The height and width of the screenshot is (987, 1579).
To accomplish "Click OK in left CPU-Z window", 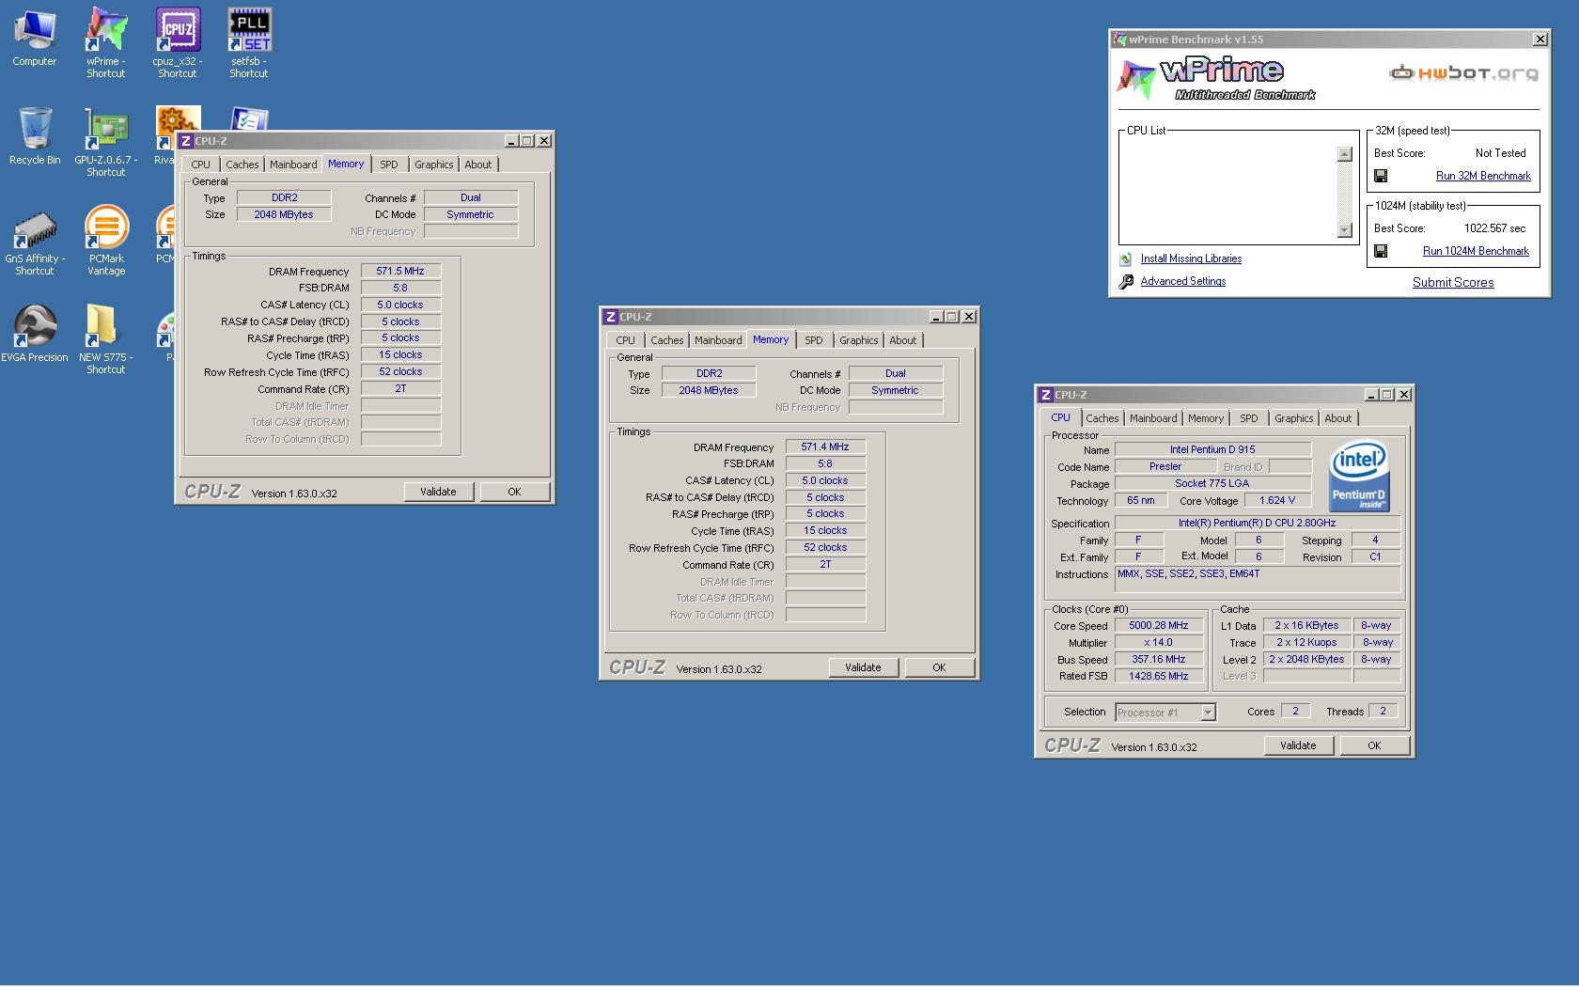I will [514, 492].
